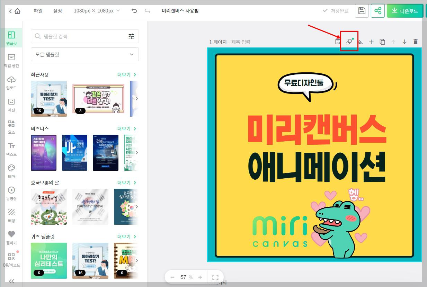Duplicate the current page
Image resolution: width=427 pixels, height=287 pixels.
[x=382, y=42]
